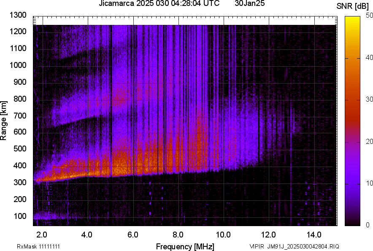Image resolution: width=373 pixels, height=251 pixels.
Task: Click the colorbar tick label '10'
Action: [370, 183]
